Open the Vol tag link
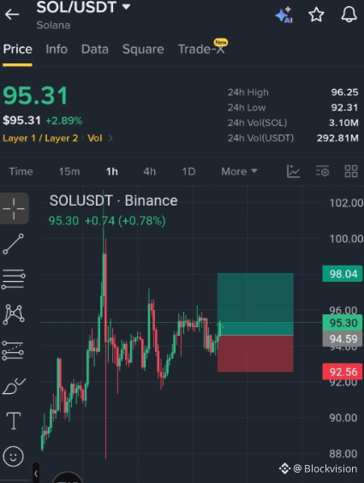This screenshot has width=364, height=483. (x=94, y=138)
